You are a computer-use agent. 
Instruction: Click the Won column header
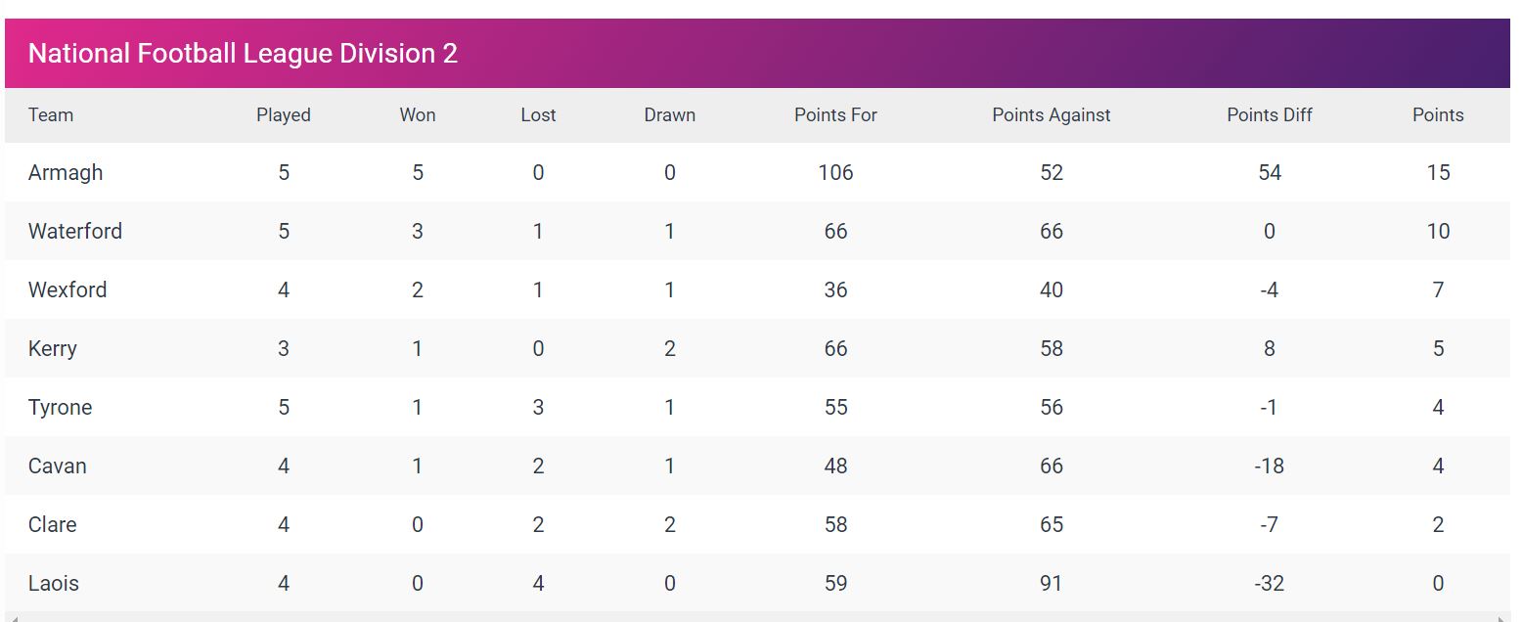(418, 114)
